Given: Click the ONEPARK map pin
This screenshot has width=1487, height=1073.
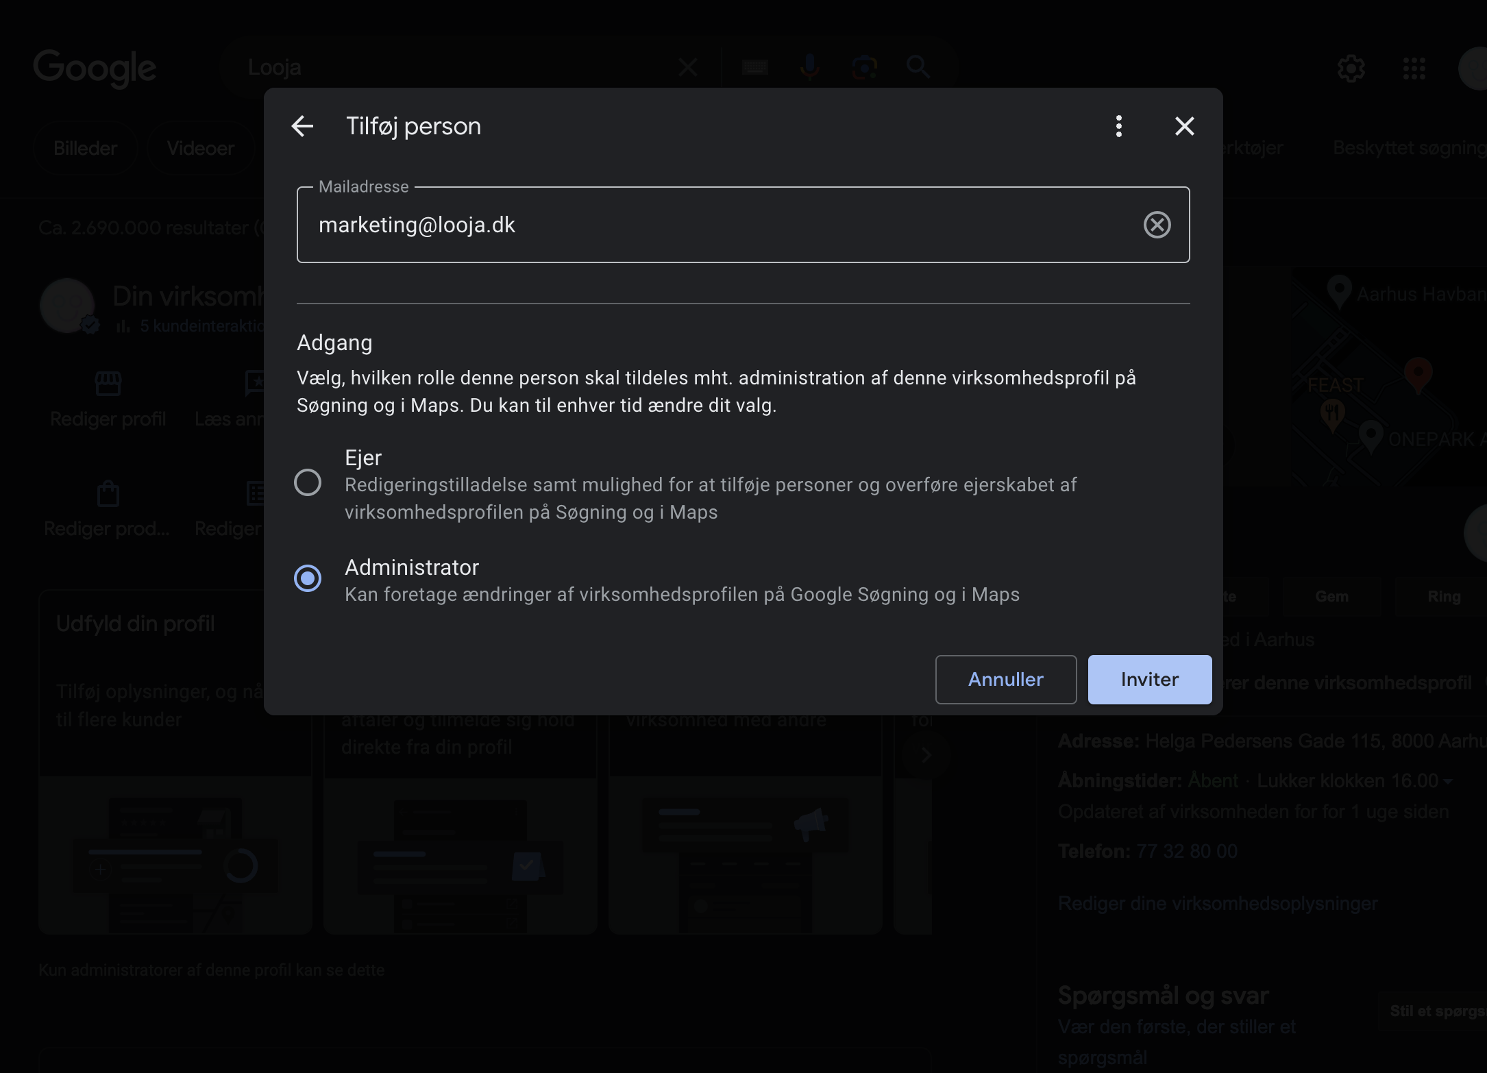Looking at the screenshot, I should pos(1370,436).
